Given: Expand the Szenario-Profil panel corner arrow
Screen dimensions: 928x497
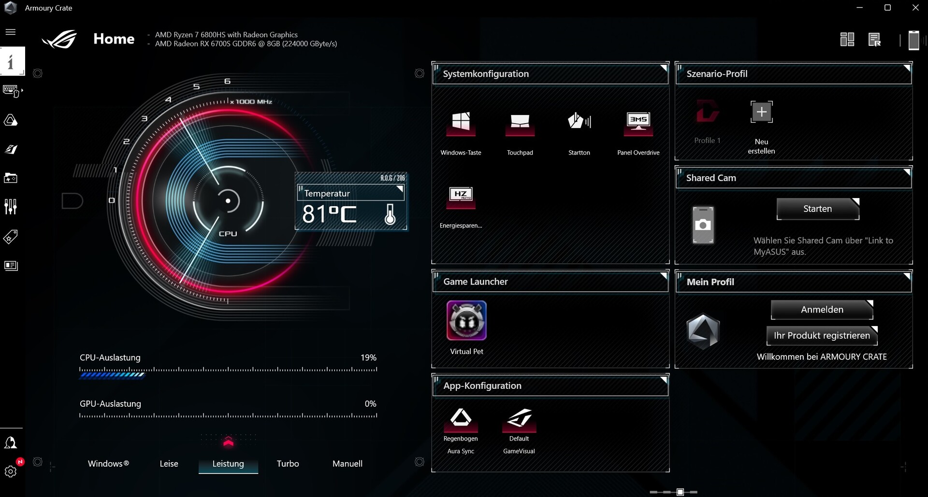Looking at the screenshot, I should point(907,68).
